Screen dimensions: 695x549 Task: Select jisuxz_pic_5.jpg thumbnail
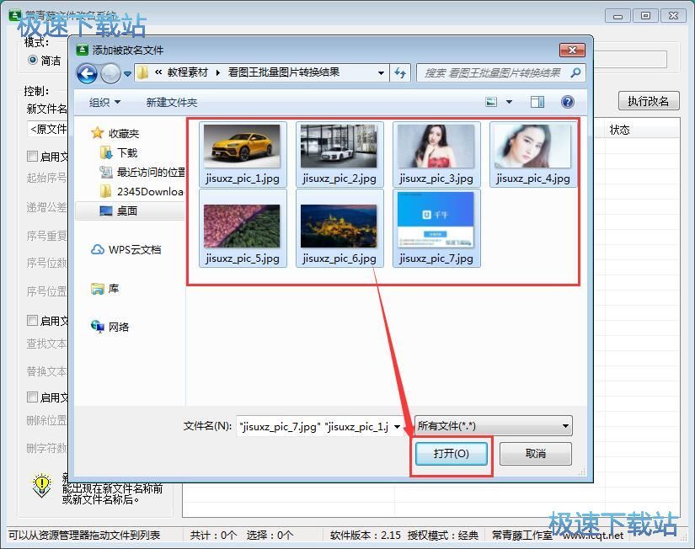pyautogui.click(x=243, y=229)
